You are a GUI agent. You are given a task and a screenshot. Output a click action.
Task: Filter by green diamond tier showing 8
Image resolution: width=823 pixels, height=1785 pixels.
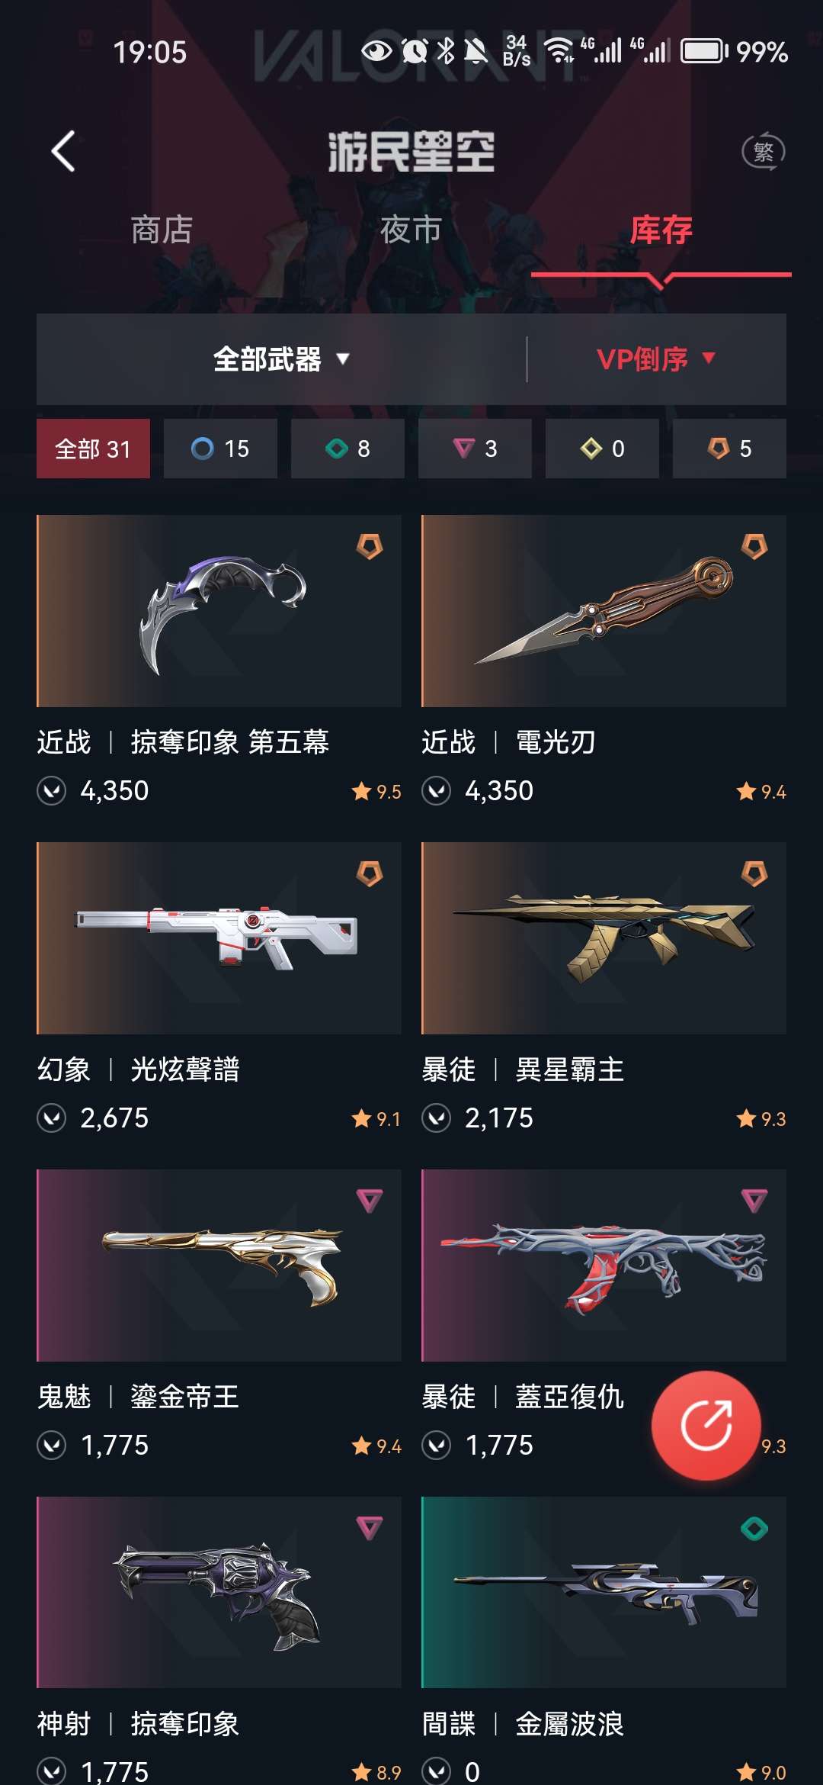(x=347, y=449)
